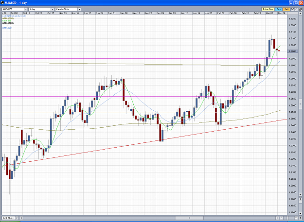Click the vertical scrollbar thumb

300,105
